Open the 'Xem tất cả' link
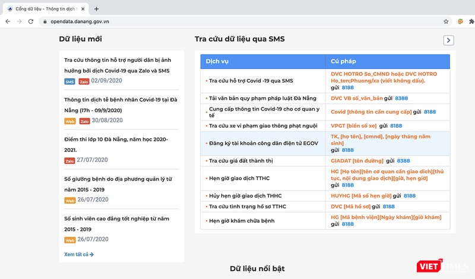This screenshot has width=475, height=279. click(x=79, y=255)
